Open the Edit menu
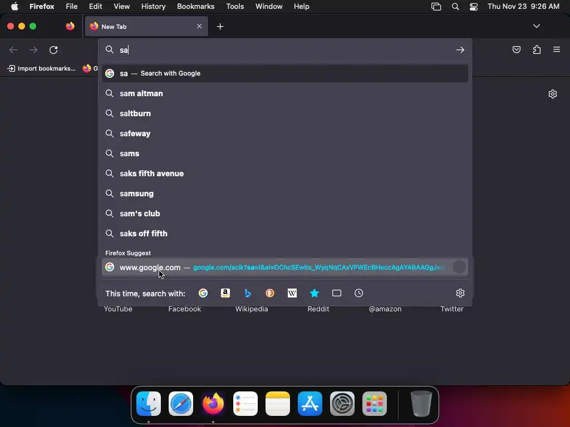 point(95,6)
